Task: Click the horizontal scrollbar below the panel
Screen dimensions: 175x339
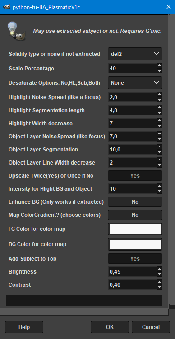Action: pos(84,312)
